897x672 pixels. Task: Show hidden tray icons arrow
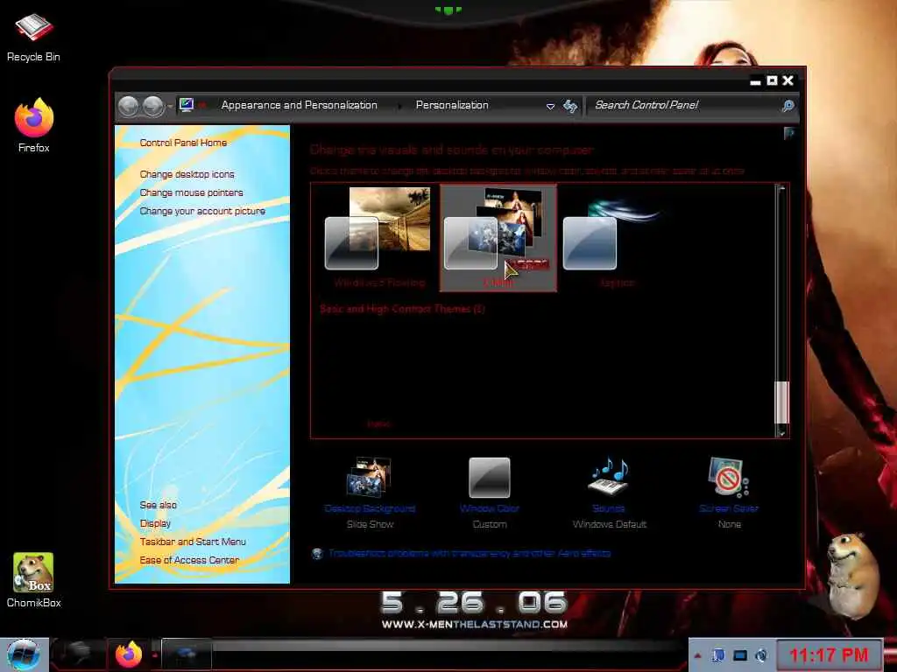click(x=697, y=656)
